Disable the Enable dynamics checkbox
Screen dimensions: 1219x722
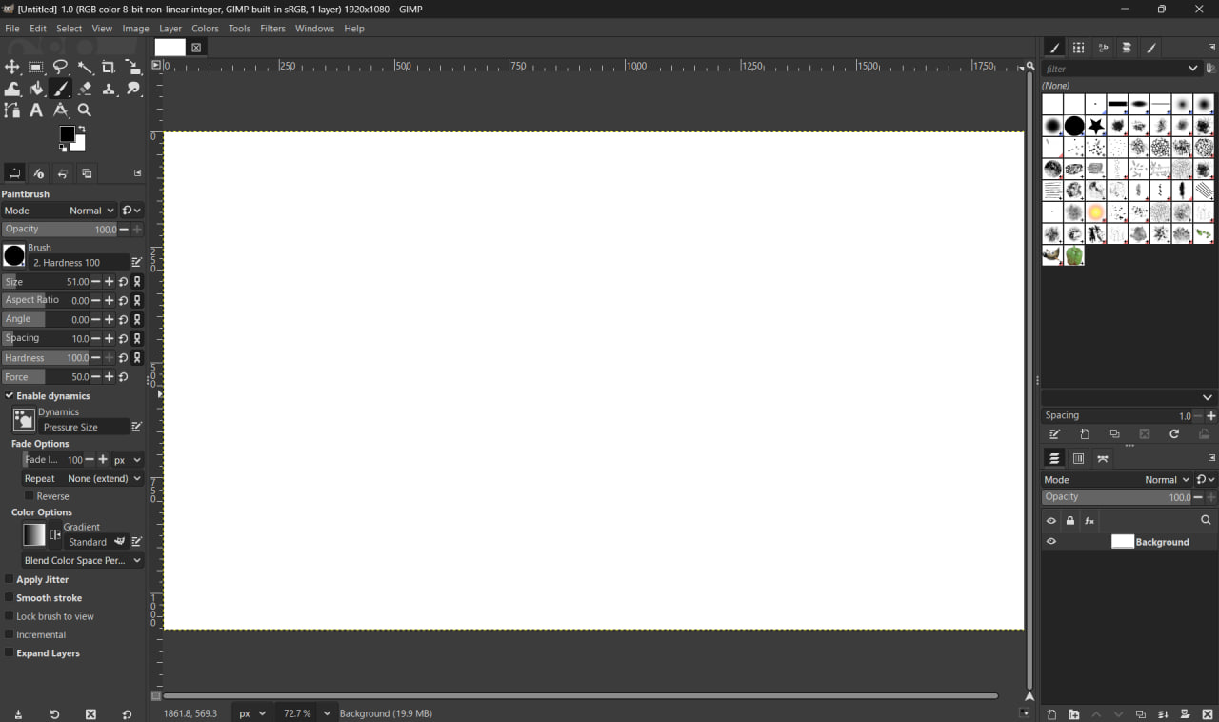pos(10,395)
